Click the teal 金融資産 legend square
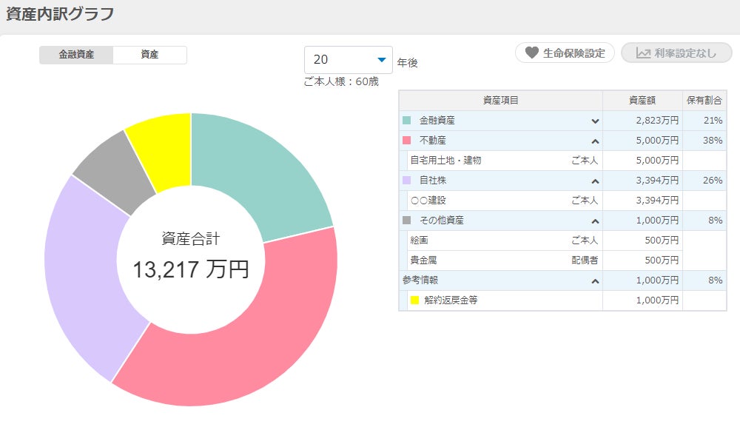This screenshot has height=427, width=740. (x=406, y=120)
